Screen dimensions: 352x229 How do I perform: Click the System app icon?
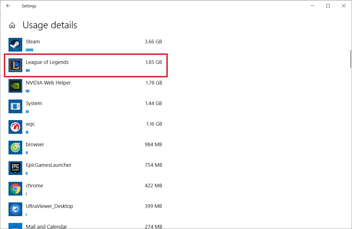15,106
